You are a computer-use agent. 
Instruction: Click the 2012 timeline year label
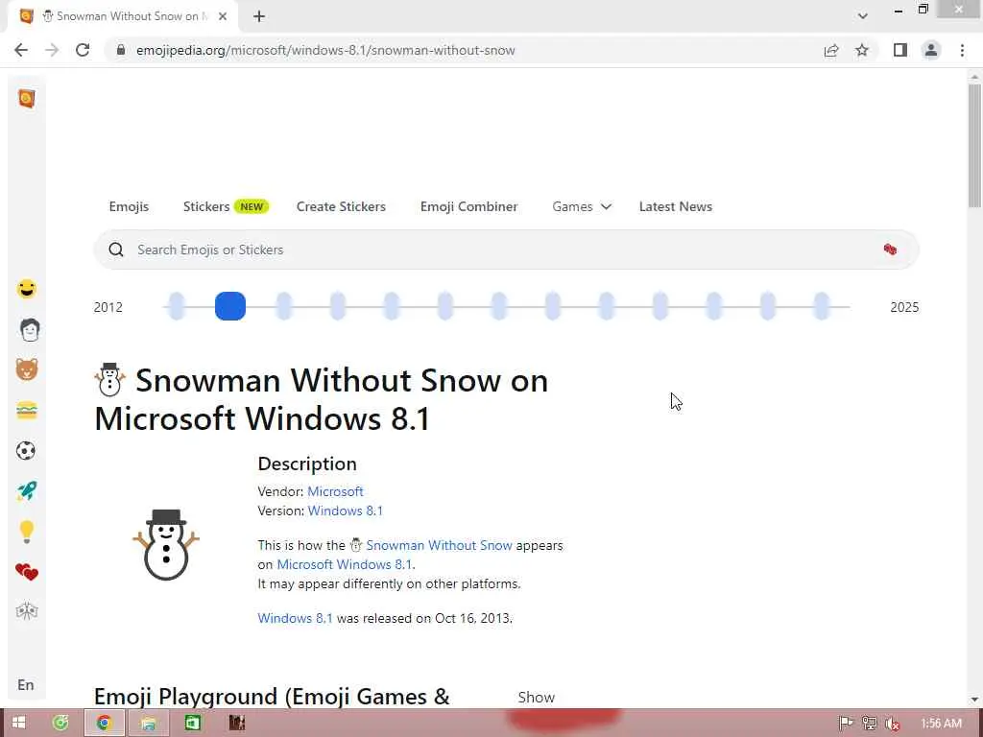(x=108, y=307)
